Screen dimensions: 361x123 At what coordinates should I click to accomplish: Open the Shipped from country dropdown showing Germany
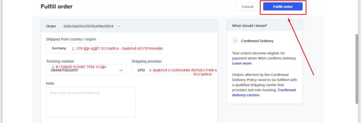[x=90, y=48]
